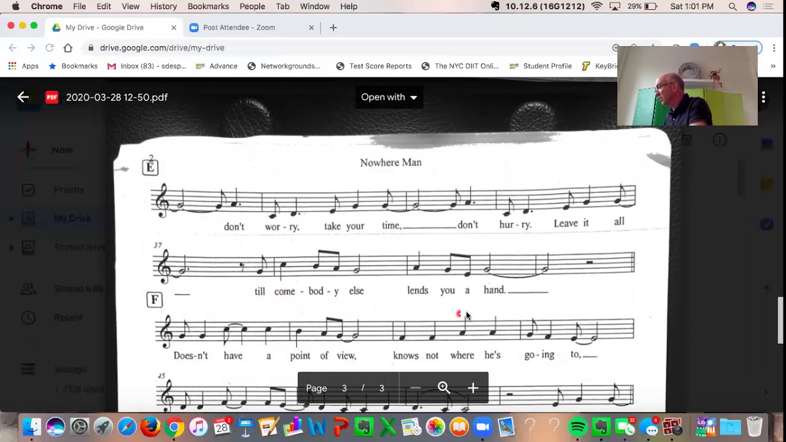Open the NYC DIIT bookmark

[461, 66]
